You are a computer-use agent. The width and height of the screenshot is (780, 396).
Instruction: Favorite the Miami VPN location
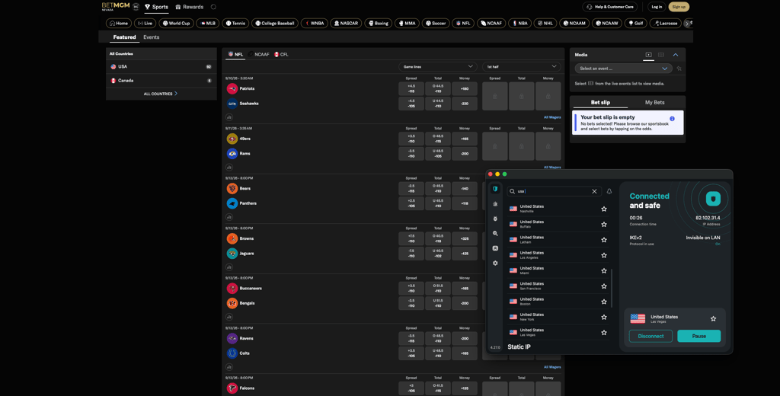coord(604,270)
